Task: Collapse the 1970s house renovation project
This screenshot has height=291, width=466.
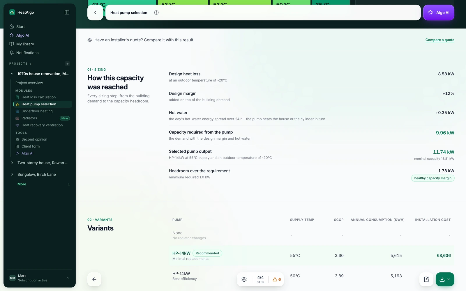Action: 12,74
